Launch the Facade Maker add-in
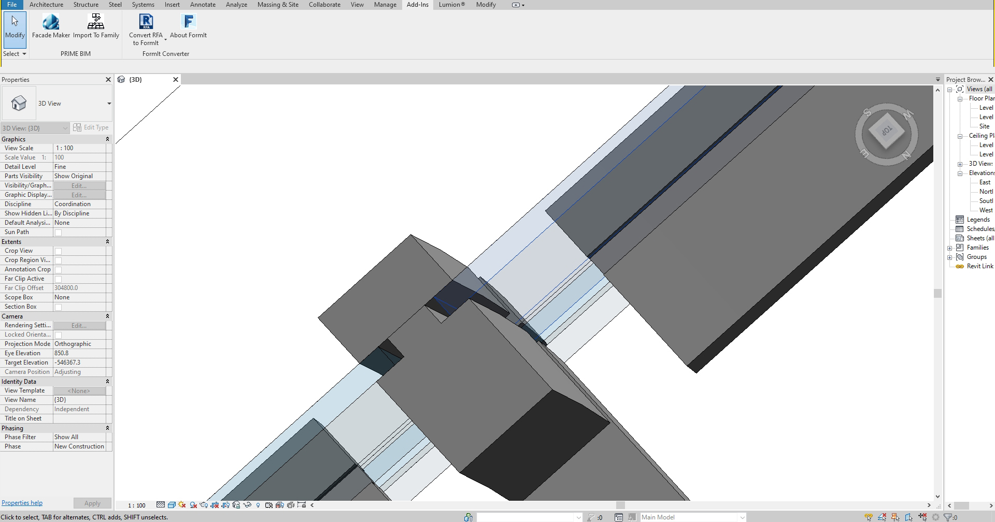Image resolution: width=995 pixels, height=522 pixels. (51, 26)
